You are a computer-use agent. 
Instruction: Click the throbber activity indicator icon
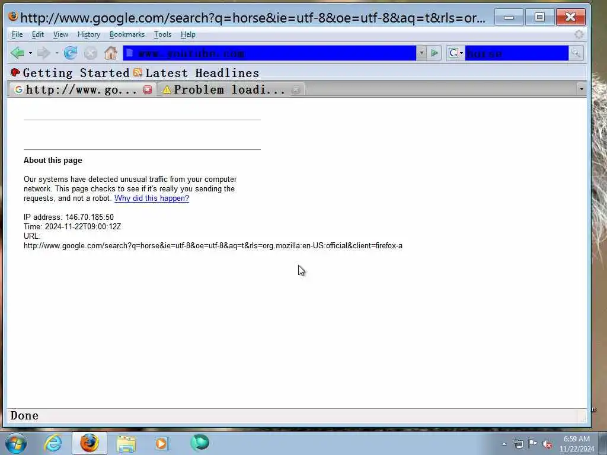[x=579, y=34]
